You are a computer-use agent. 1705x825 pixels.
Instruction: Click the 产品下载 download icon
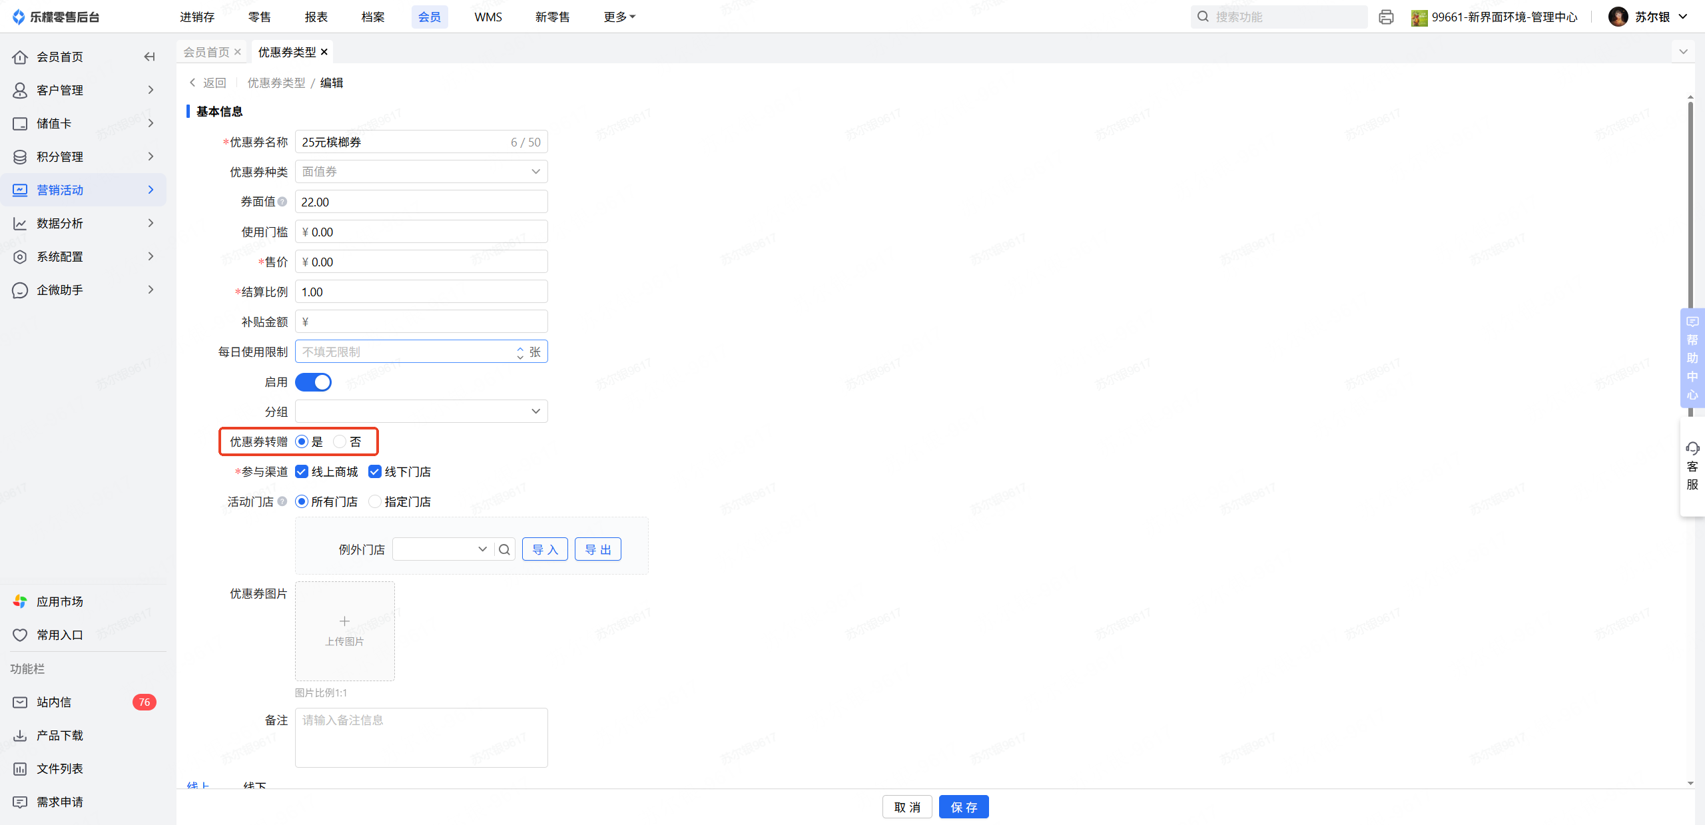click(x=20, y=735)
